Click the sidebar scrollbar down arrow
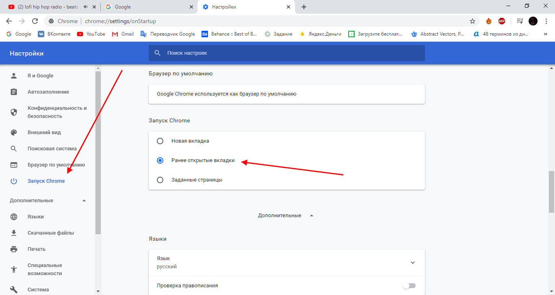 tap(98, 291)
